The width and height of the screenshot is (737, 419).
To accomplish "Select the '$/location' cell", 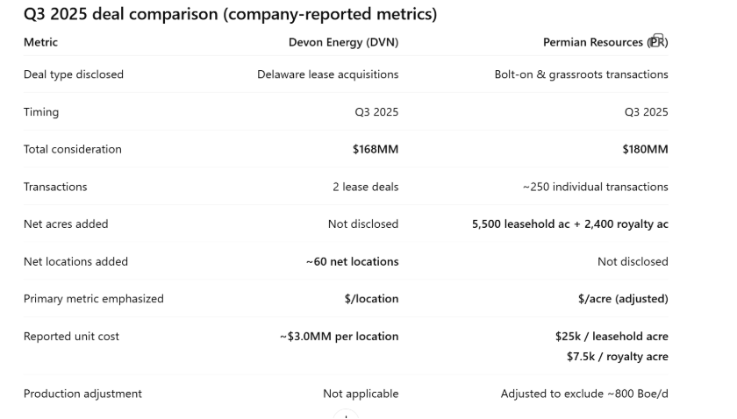I will point(371,299).
